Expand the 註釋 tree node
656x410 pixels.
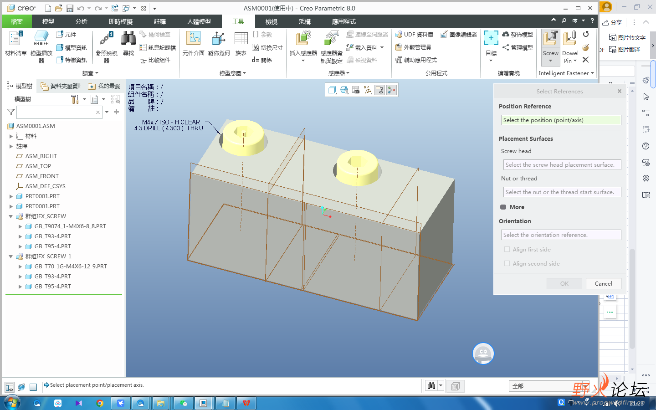[11, 146]
